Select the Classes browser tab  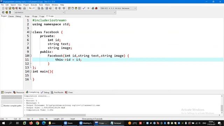11,16
